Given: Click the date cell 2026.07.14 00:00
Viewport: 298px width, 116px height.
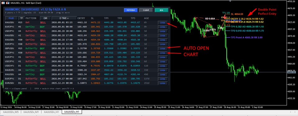Looking at the screenshot, I should (62, 74).
